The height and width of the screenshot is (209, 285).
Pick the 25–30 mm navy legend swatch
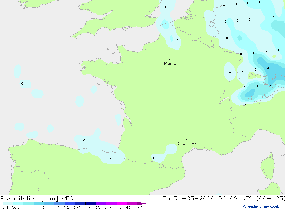click(91, 203)
